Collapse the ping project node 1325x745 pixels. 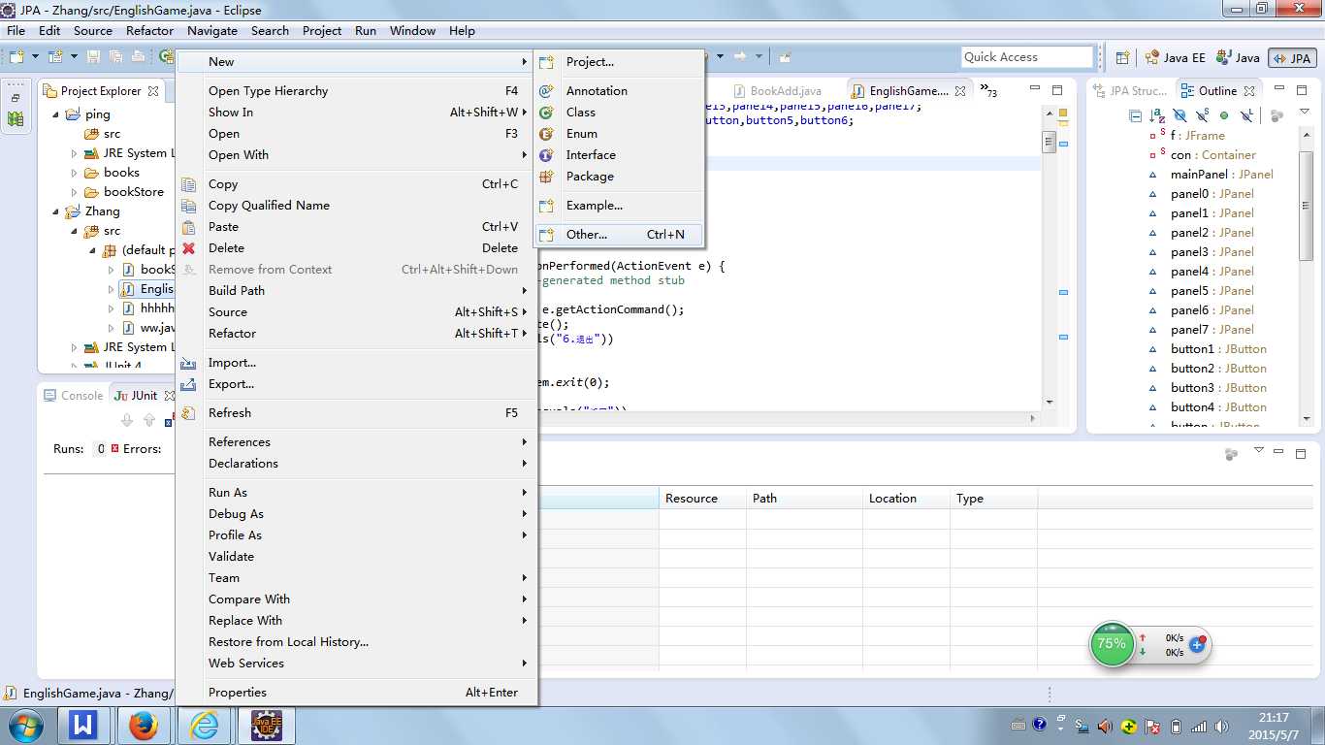(x=55, y=114)
